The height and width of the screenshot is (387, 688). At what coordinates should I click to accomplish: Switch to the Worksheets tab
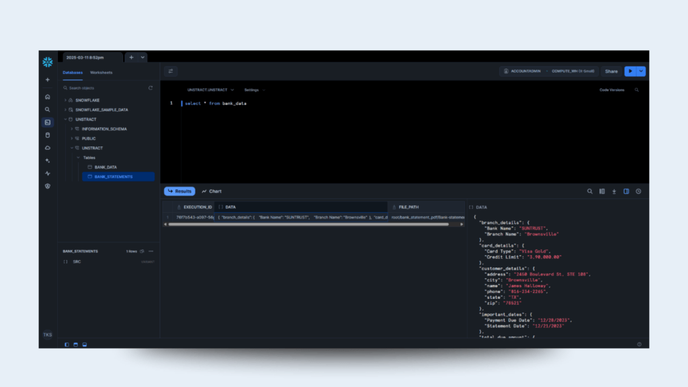101,73
